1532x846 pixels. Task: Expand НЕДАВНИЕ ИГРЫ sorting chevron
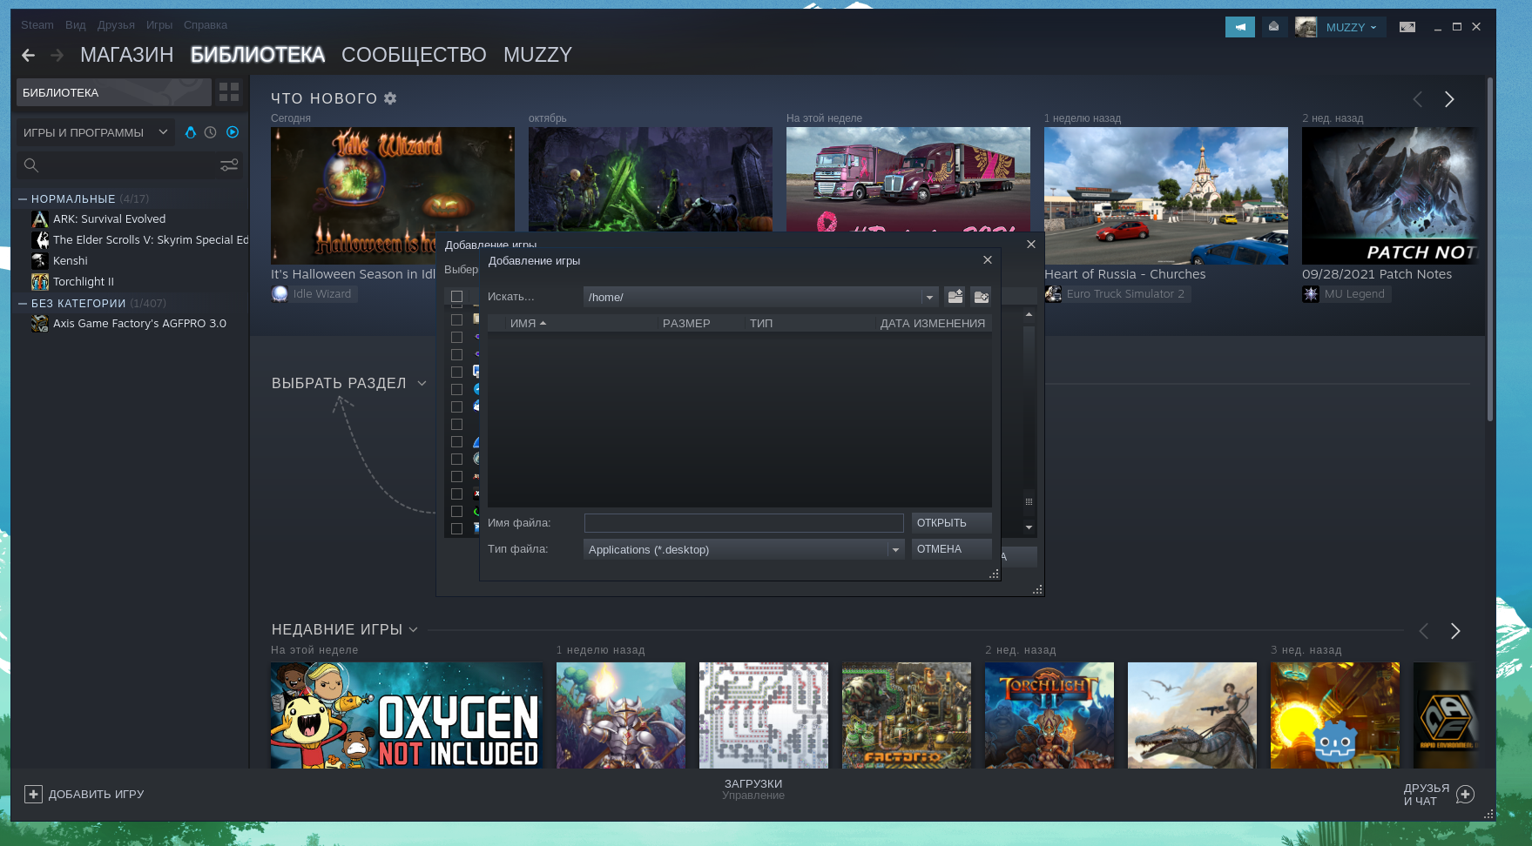click(x=413, y=629)
